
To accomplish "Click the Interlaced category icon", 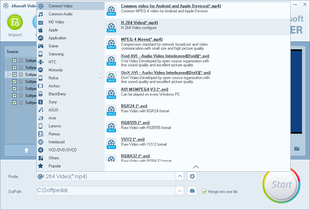I will [41, 142].
